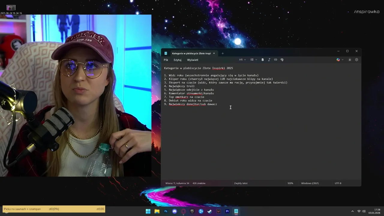This screenshot has height=216, width=384.
Task: Open Notepad settings gear
Action: [x=356, y=60]
